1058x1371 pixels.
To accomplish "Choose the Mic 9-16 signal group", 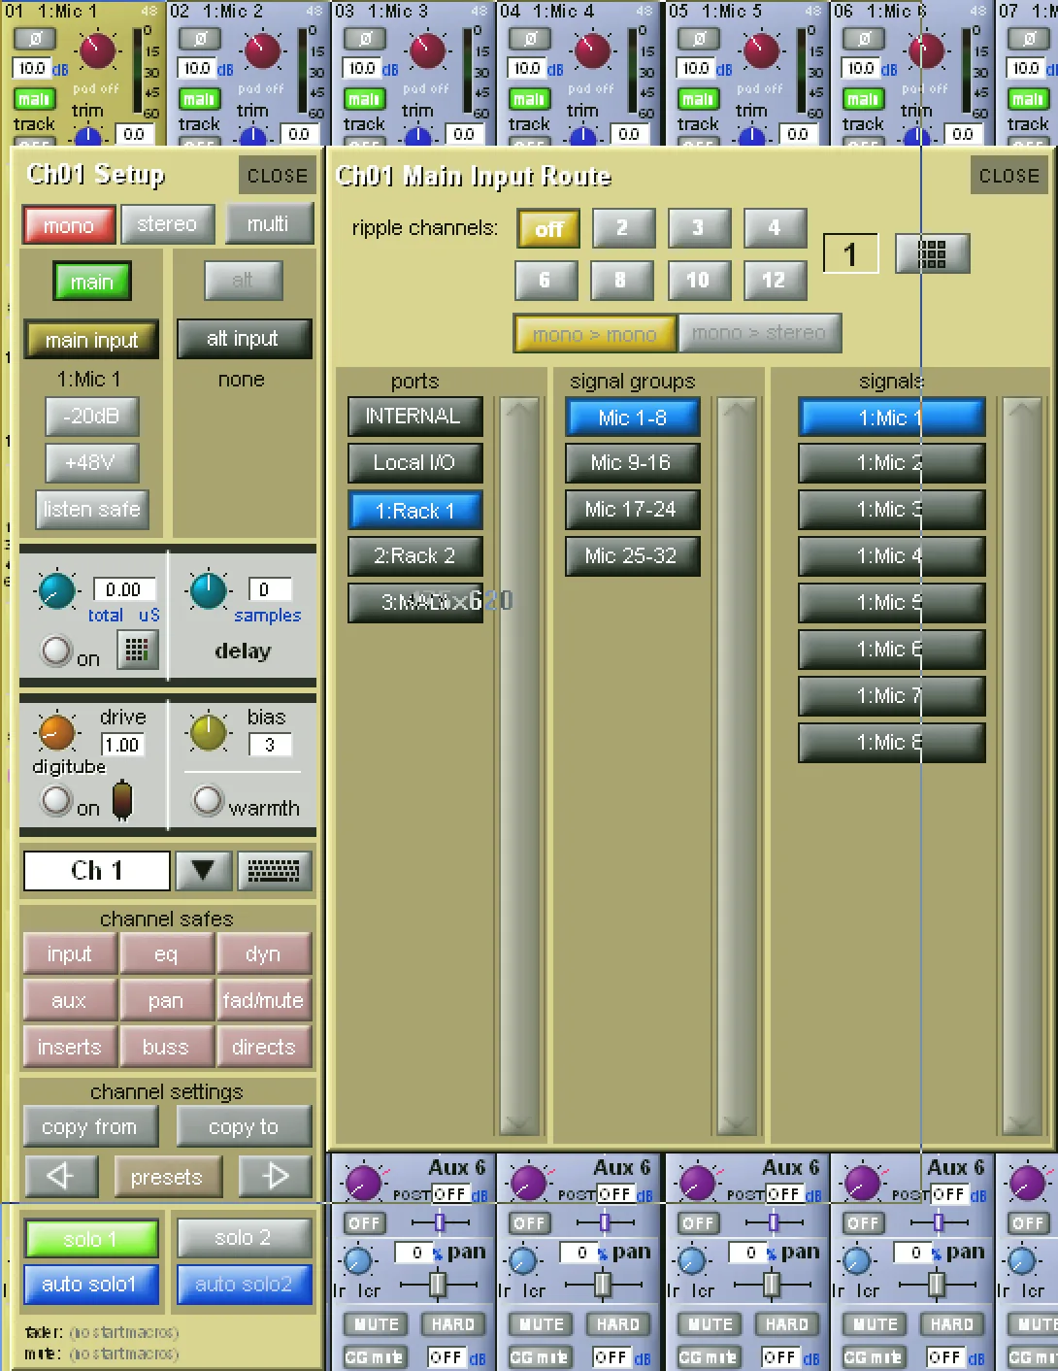I will (632, 463).
